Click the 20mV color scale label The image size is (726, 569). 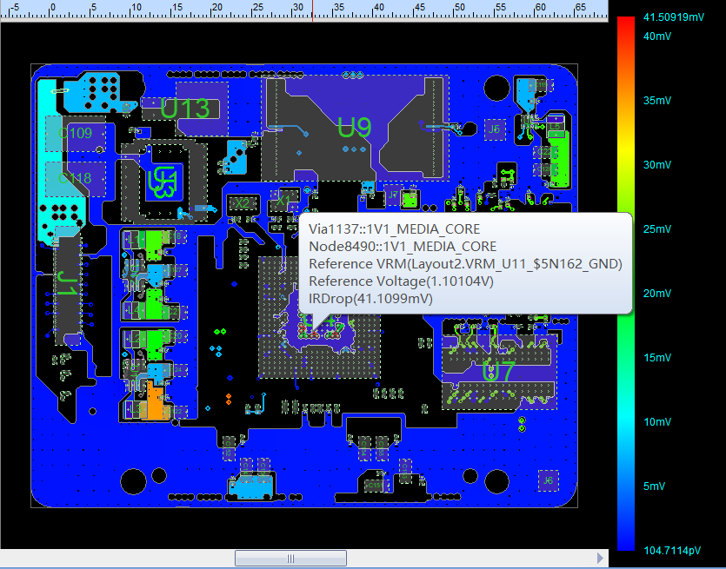click(657, 294)
